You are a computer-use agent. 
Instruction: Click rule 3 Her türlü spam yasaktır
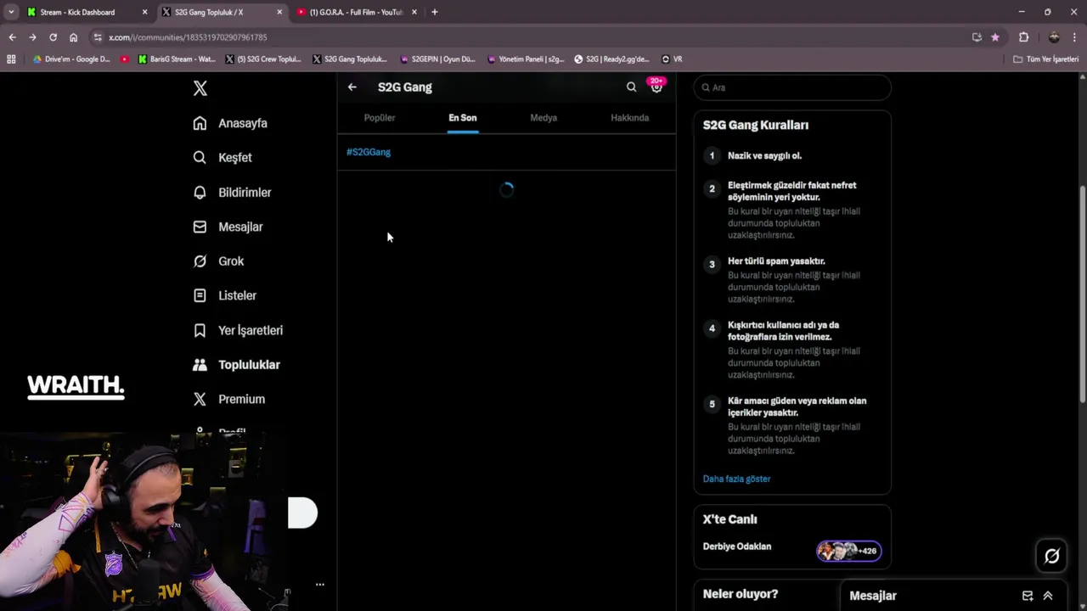(x=776, y=261)
